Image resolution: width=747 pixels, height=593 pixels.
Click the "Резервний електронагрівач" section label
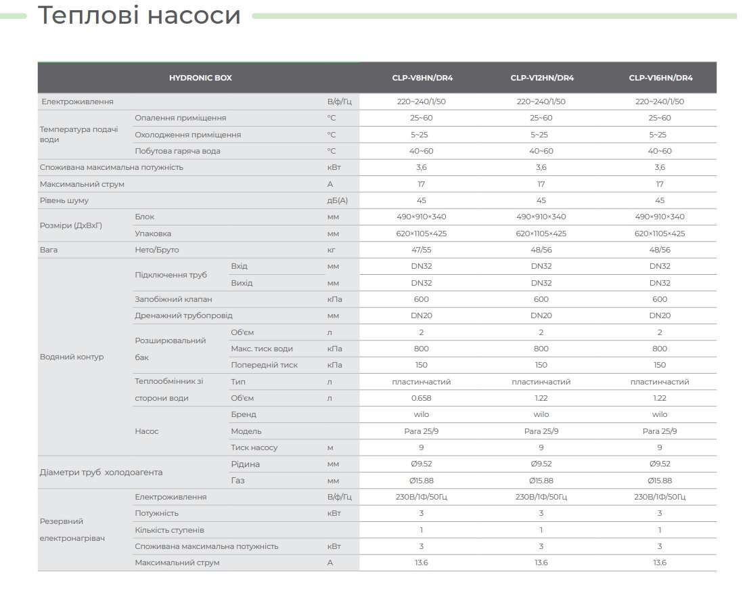click(x=72, y=530)
